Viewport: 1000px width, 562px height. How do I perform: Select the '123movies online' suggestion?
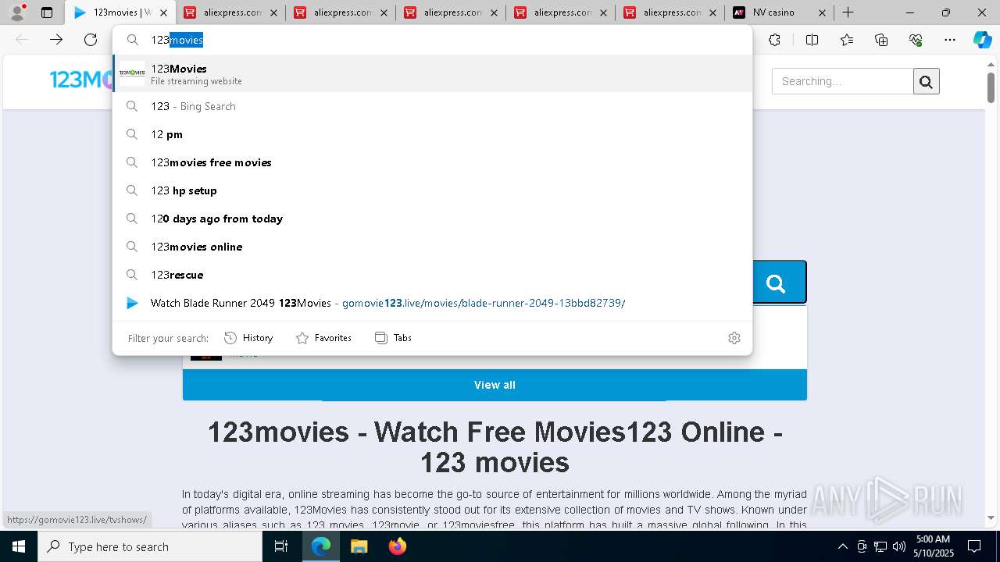coord(432,247)
